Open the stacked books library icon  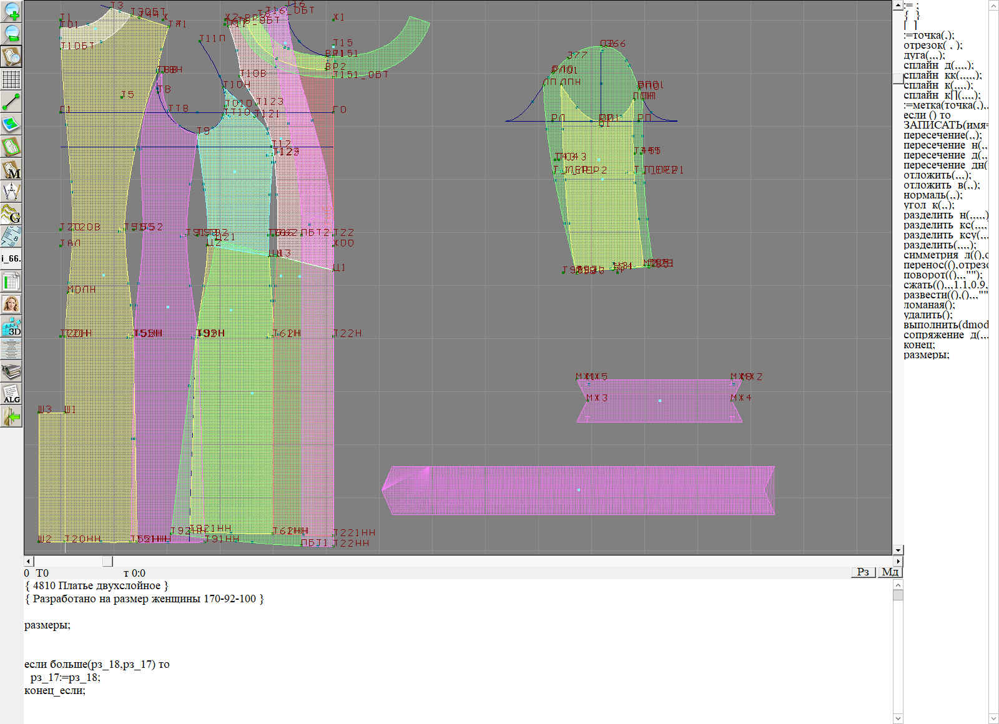[11, 372]
